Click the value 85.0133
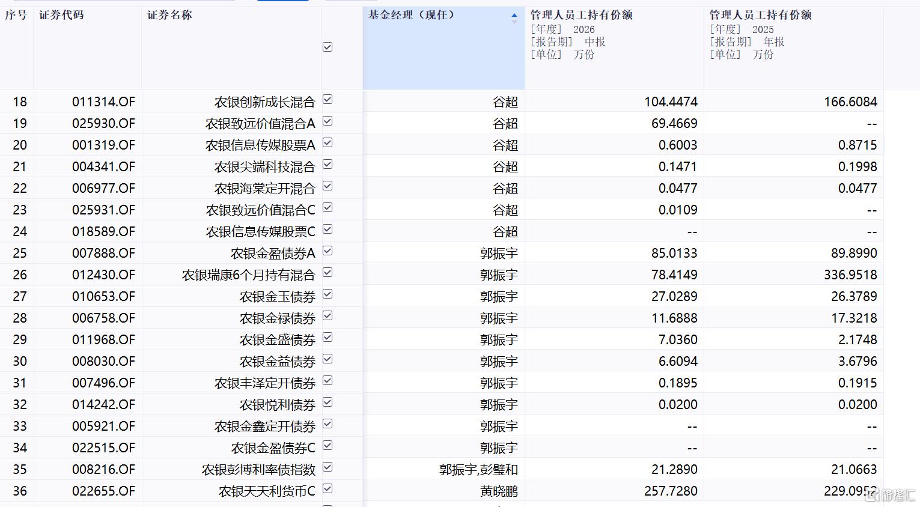 (674, 253)
